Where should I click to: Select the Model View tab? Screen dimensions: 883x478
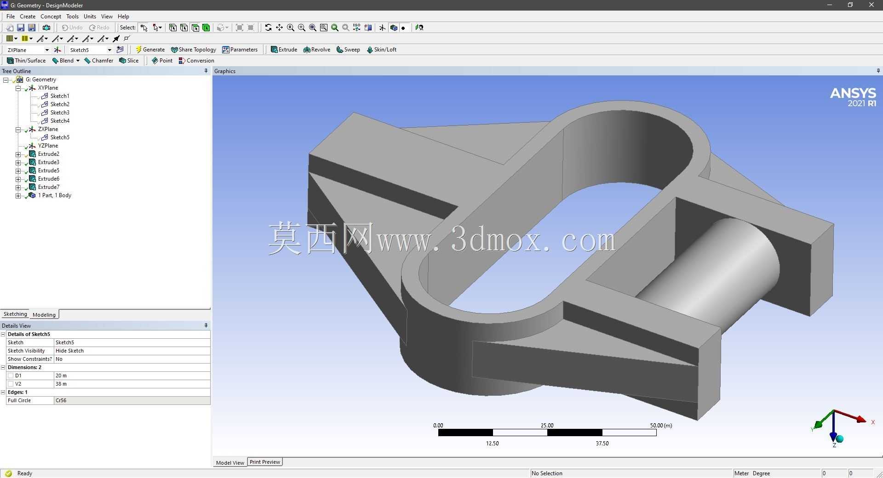pos(230,462)
